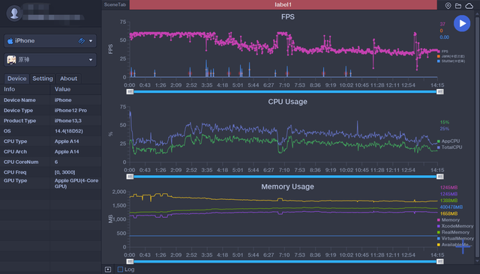Viewport: 480px width, 274px height.
Task: Click right handle of FPS range slider
Action: click(x=440, y=91)
